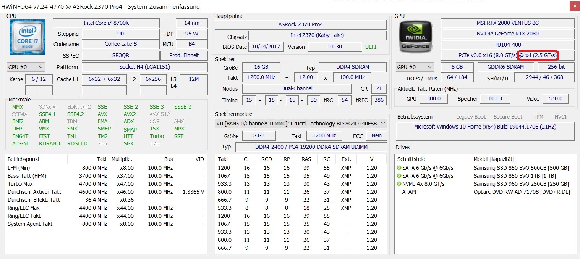
Task: Click the ECC Nein field
Action: tap(377, 135)
